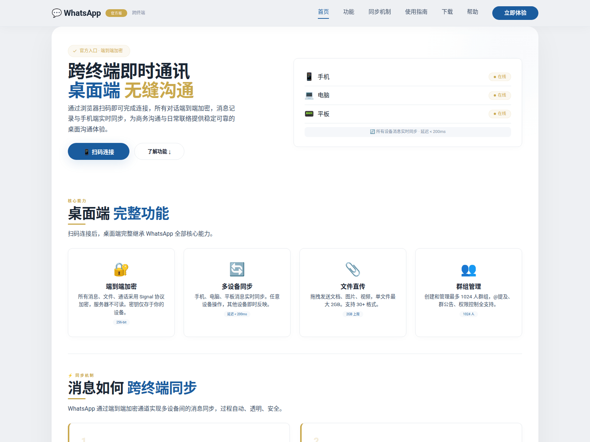
Task: Click the 端到端加密 card title
Action: [x=121, y=287]
